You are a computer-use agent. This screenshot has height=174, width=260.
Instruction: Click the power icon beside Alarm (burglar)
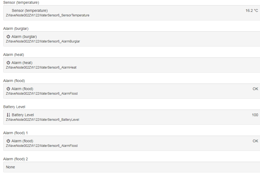click(x=8, y=37)
